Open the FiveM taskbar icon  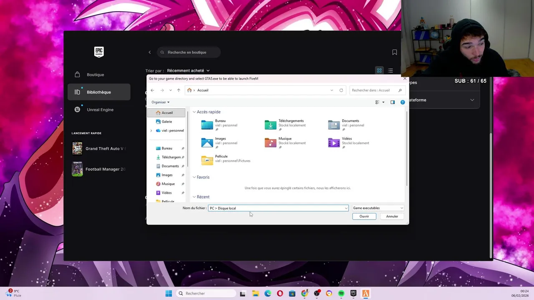tap(366, 293)
